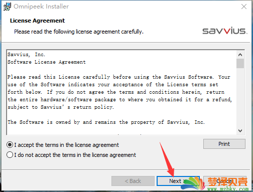This screenshot has width=253, height=192.
Task: Click the Print button
Action: (x=224, y=144)
